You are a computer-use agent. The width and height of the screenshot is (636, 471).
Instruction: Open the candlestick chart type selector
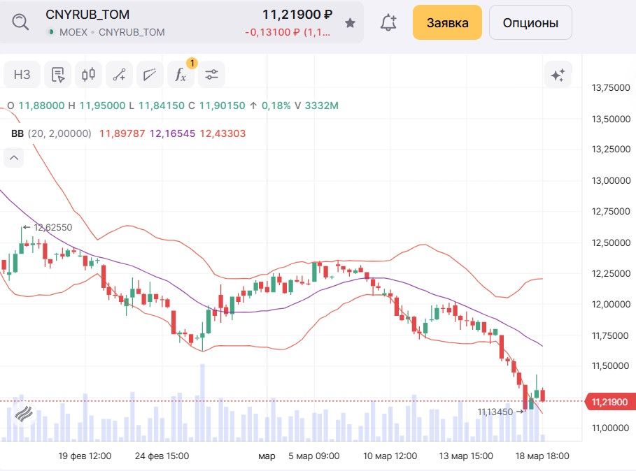pyautogui.click(x=88, y=75)
